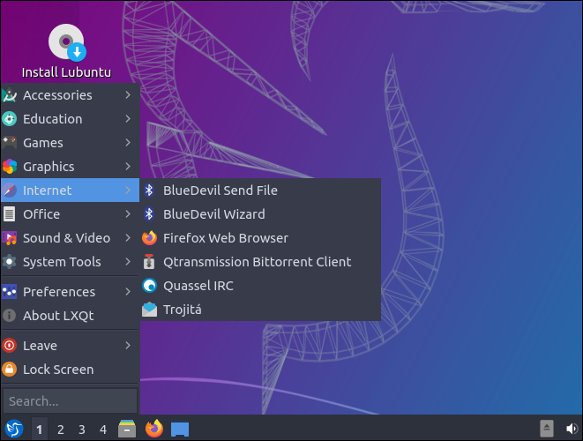
Task: Expand the Graphics submenu arrow
Action: (x=128, y=167)
